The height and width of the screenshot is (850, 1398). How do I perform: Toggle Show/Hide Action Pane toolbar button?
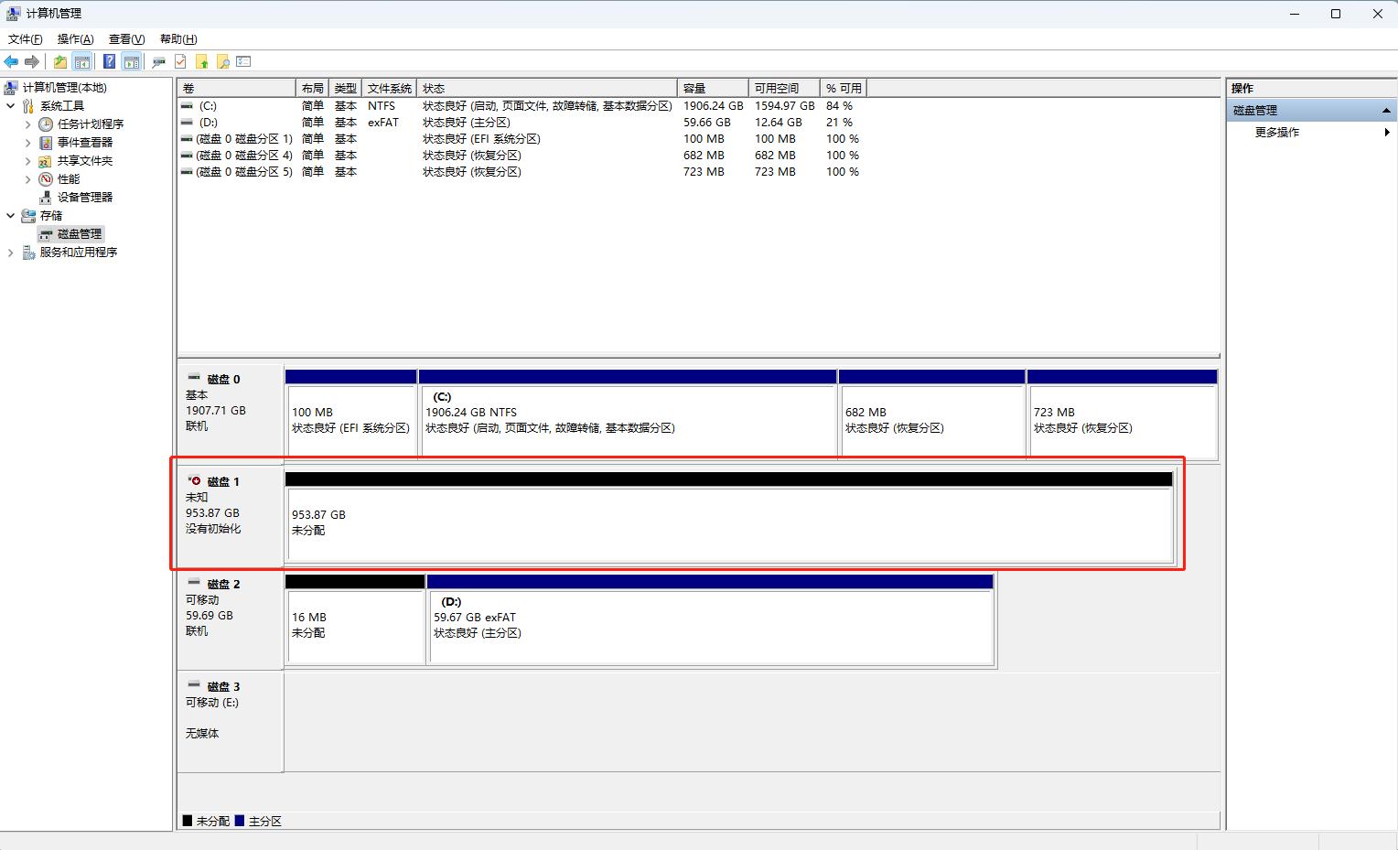click(x=132, y=61)
